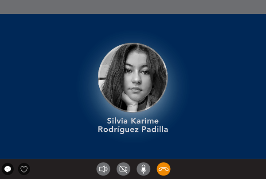Show the conversation chat panel
Image resolution: width=266 pixels, height=179 pixels.
pos(8,169)
